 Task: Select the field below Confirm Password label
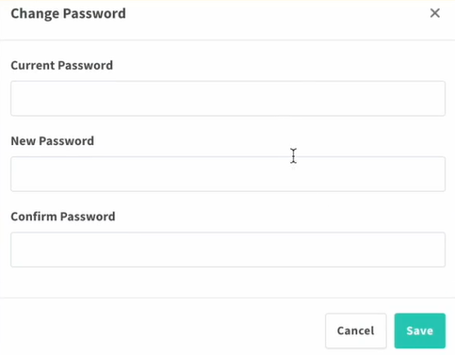pos(228,250)
